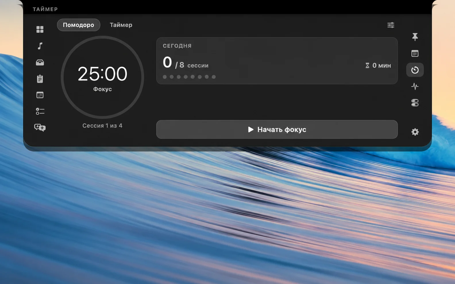
Task: Click the window icon in right sidebar
Action: coord(415,53)
